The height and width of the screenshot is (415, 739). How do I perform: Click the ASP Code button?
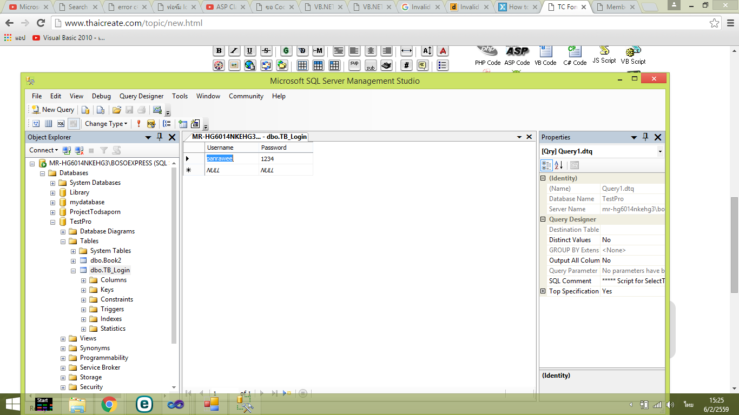[x=517, y=56]
